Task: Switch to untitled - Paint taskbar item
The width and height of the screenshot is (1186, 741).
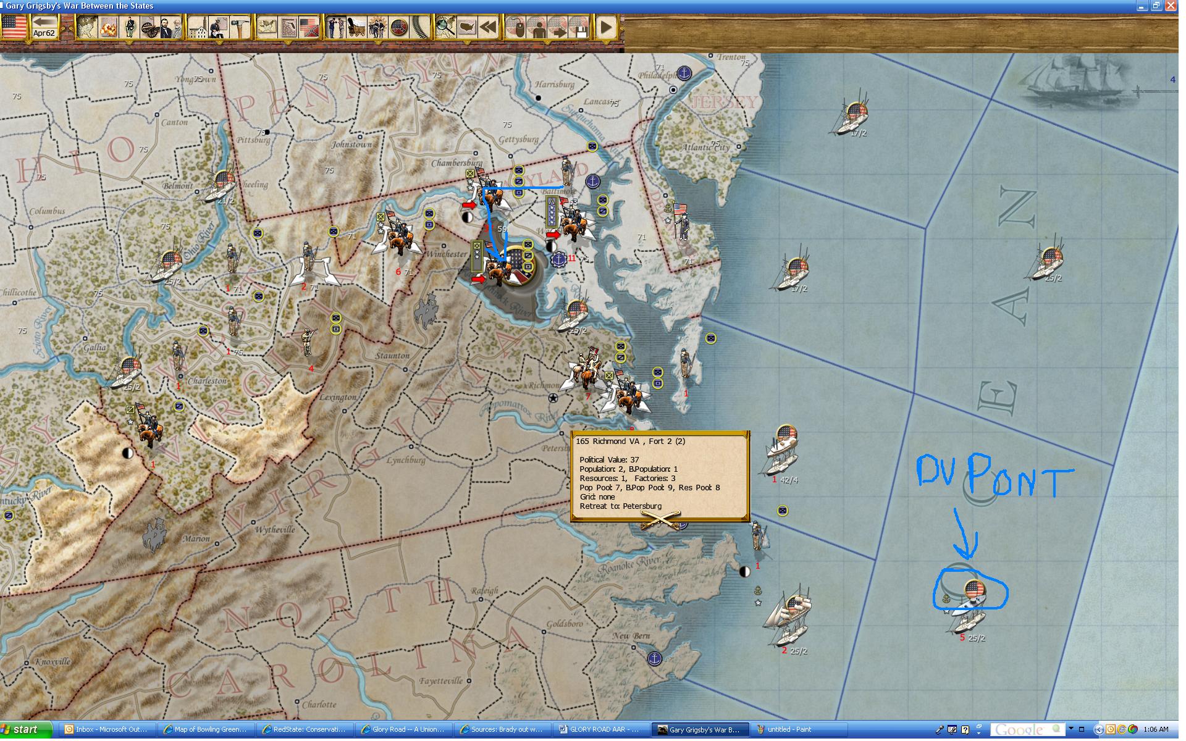Action: 799,729
